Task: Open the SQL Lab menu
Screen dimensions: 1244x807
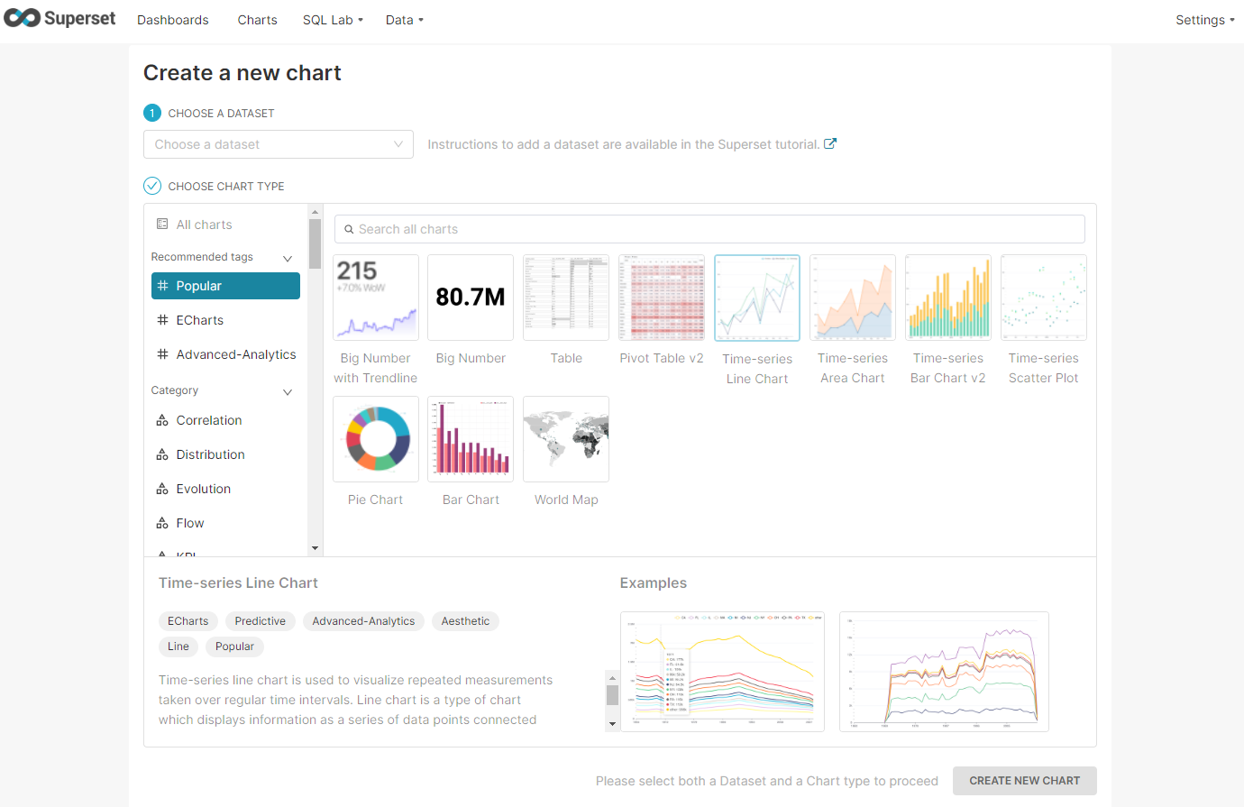Action: coord(333,20)
